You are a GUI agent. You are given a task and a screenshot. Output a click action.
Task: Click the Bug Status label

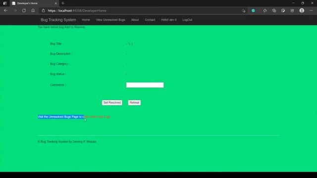(x=57, y=74)
